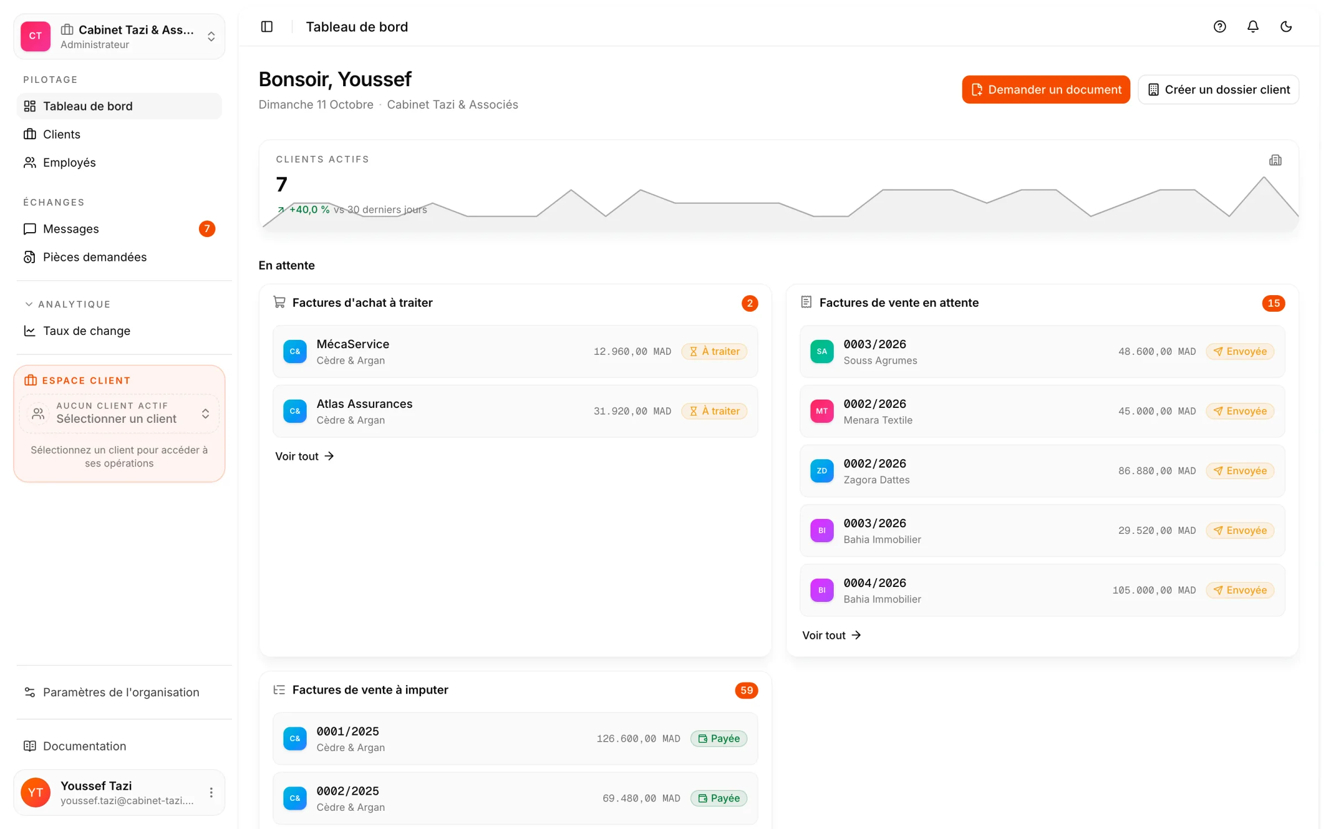Click Envoyée badge on Zagora Dattes row
The height and width of the screenshot is (829, 1326).
point(1239,471)
